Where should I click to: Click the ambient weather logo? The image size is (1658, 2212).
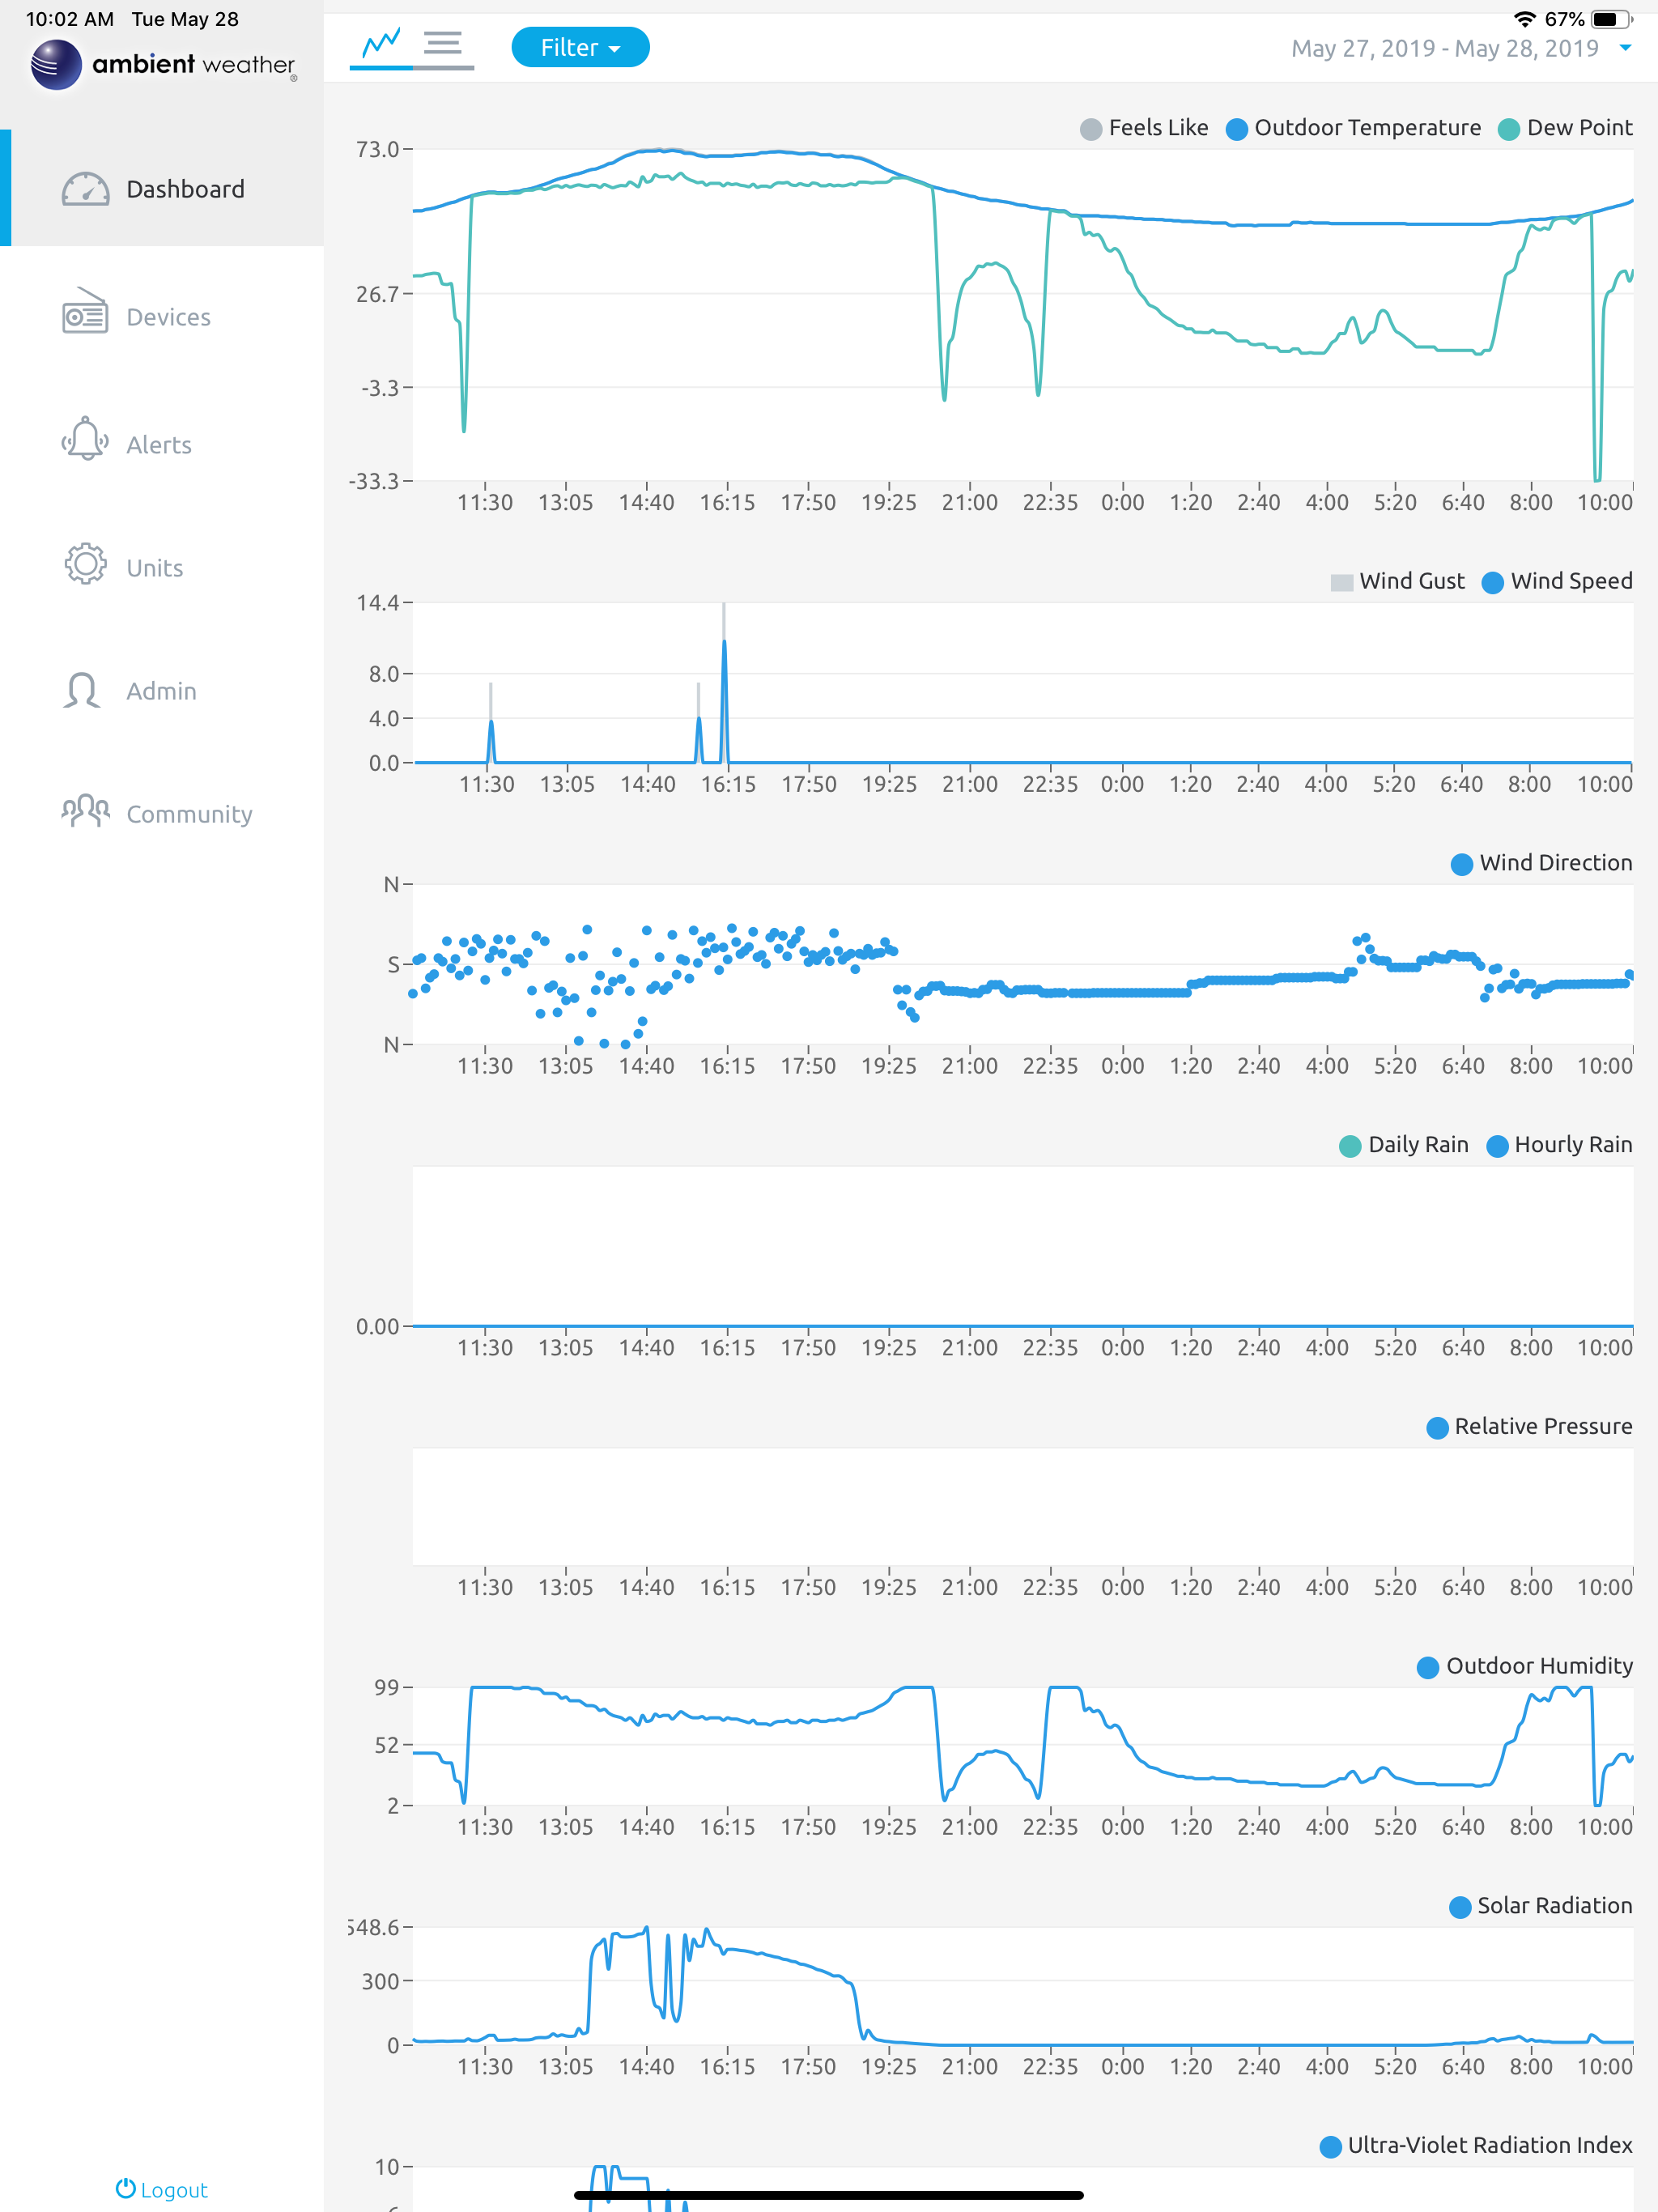tap(163, 65)
